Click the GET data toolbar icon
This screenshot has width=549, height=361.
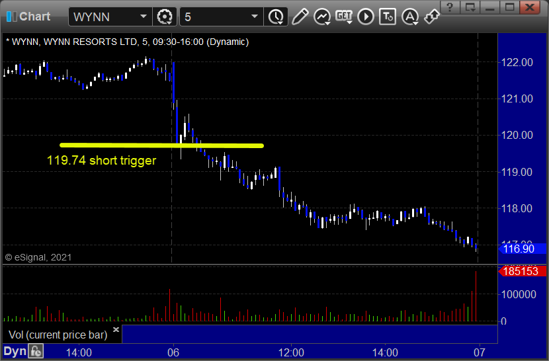(x=344, y=17)
